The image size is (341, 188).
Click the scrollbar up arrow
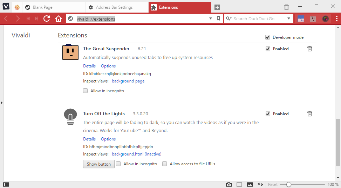pyautogui.click(x=338, y=28)
